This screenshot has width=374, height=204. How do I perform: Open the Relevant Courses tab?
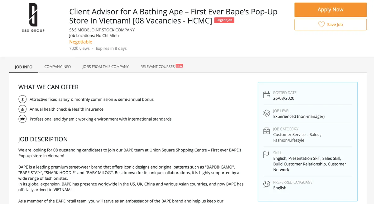(157, 67)
